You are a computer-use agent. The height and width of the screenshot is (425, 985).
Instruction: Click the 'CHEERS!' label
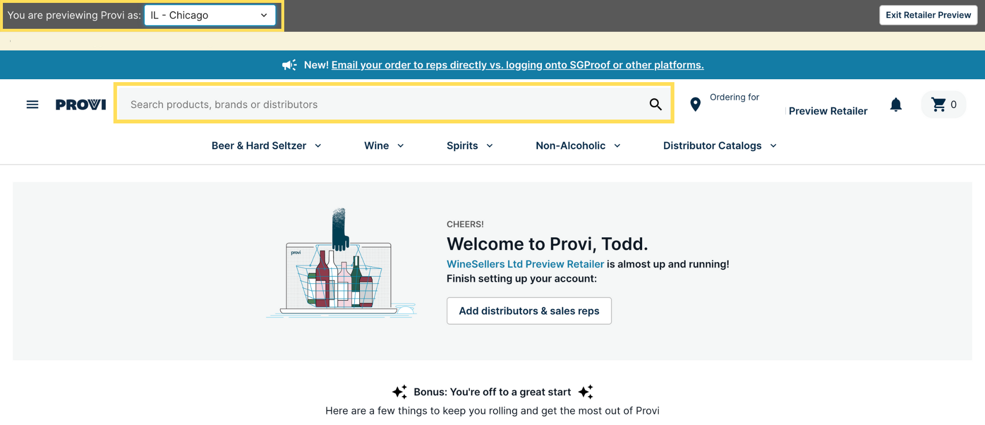pos(465,224)
